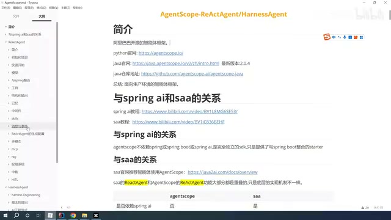This screenshot has width=391, height=220.
Task: Click the outline sidebar vertical scrollbar
Action: coord(57,92)
